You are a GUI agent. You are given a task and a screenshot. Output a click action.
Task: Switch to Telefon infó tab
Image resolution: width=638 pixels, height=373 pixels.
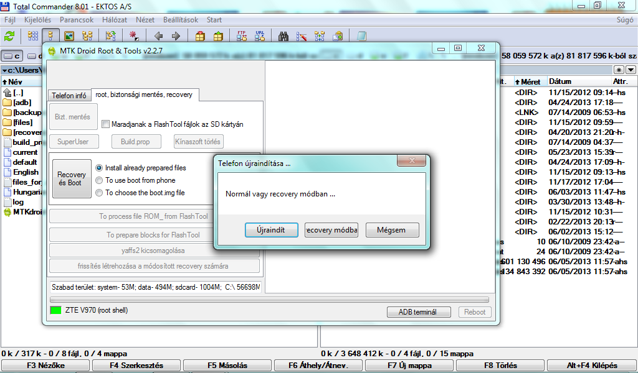coord(69,95)
